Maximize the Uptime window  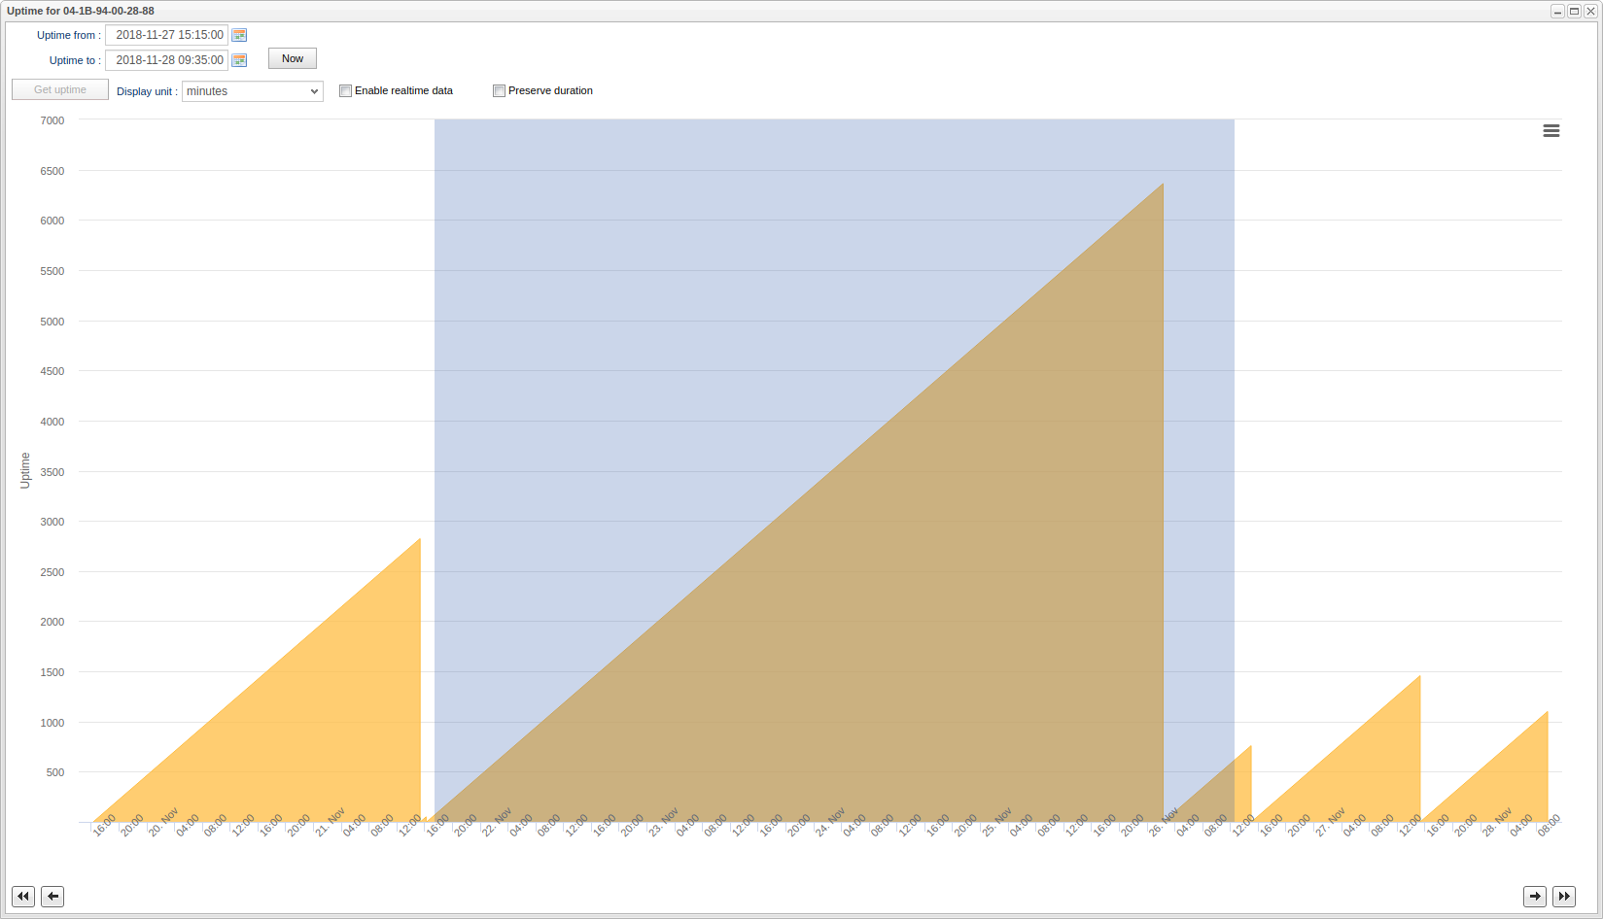pyautogui.click(x=1574, y=12)
